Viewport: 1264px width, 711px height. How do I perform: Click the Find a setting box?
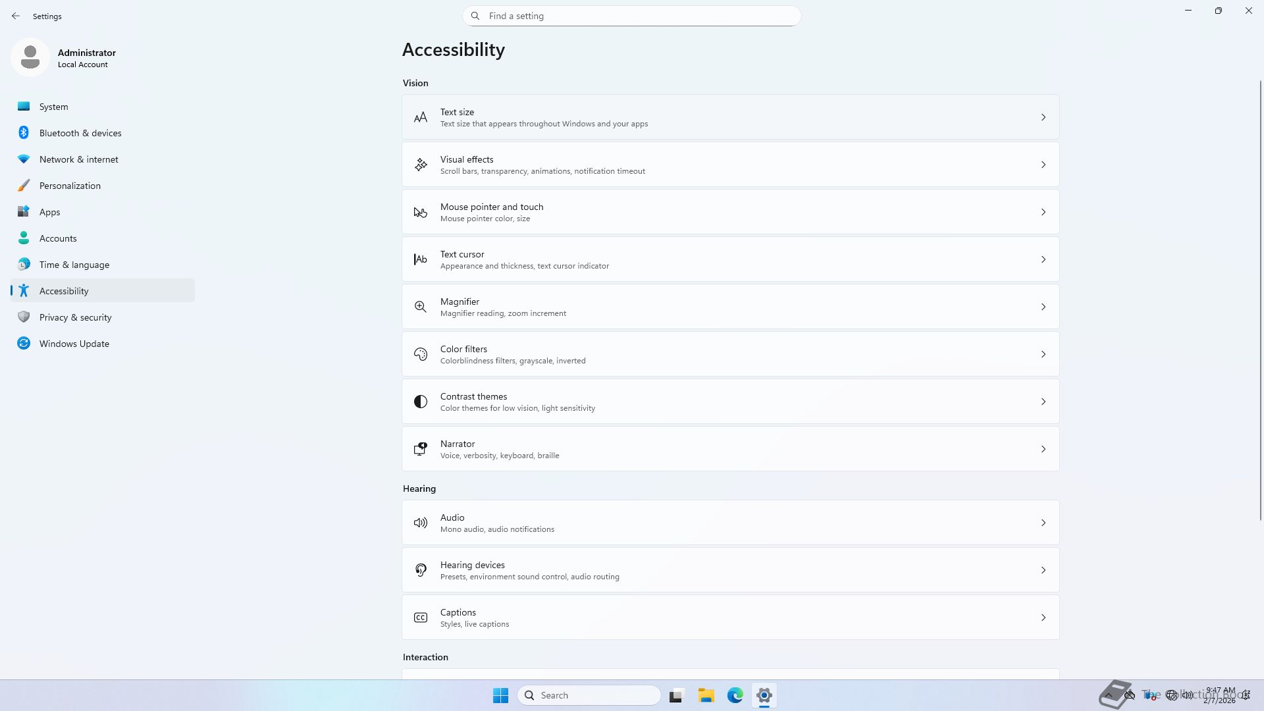click(x=632, y=16)
